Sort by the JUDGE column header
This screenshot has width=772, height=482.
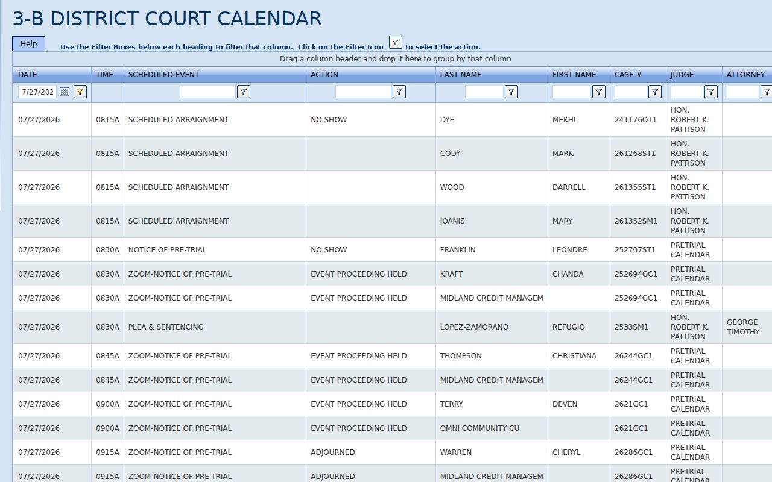coord(682,75)
